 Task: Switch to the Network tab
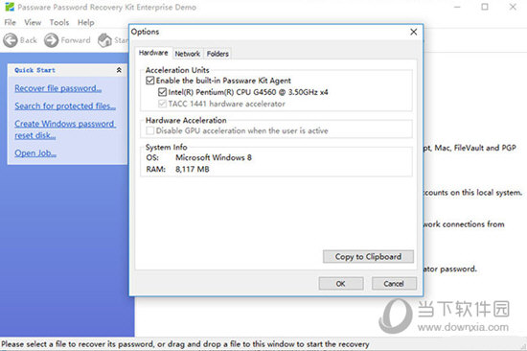(x=187, y=54)
